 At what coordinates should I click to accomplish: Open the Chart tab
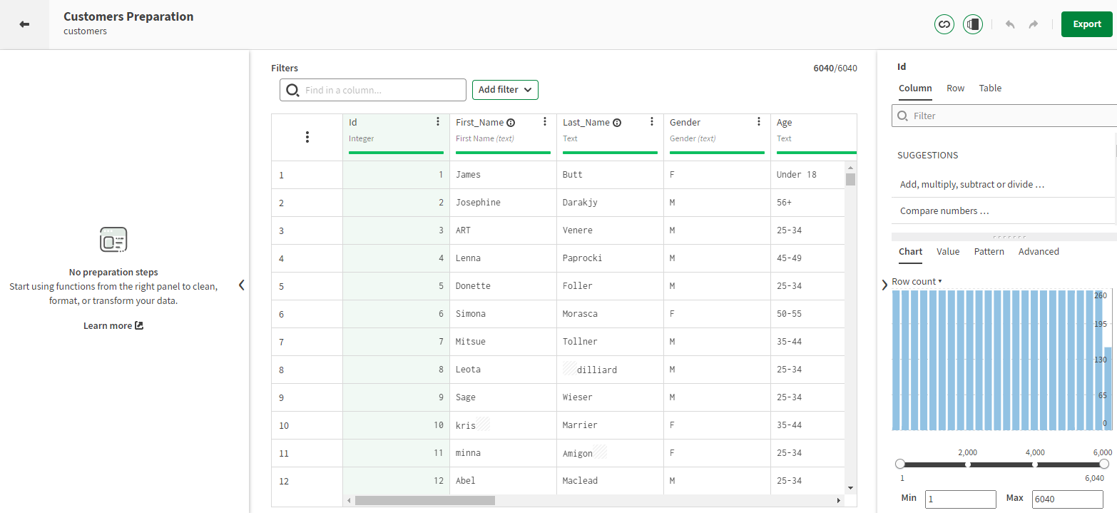point(910,252)
